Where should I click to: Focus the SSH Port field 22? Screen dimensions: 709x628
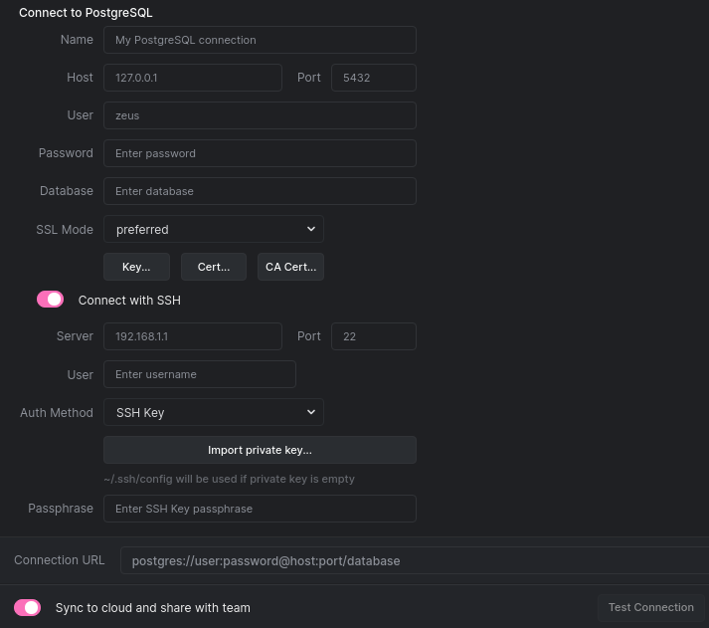click(374, 336)
